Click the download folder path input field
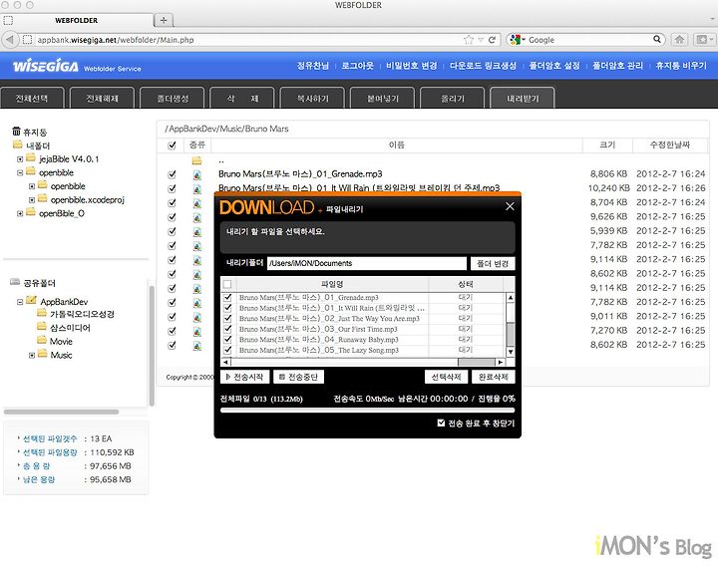The image size is (718, 566). (366, 263)
